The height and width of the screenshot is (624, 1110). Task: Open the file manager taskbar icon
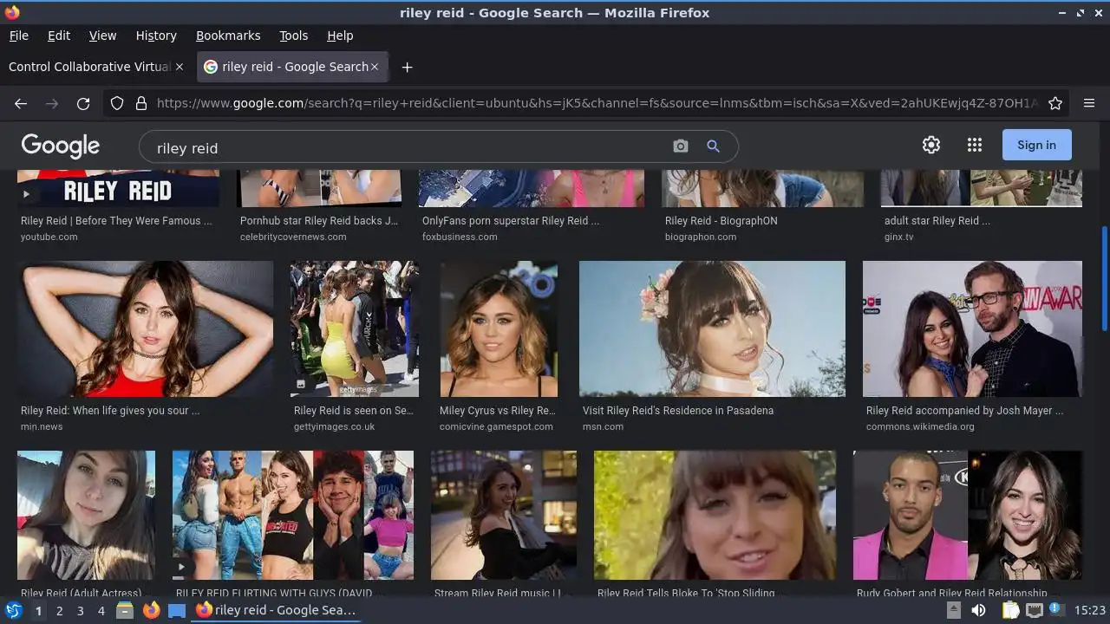click(125, 610)
